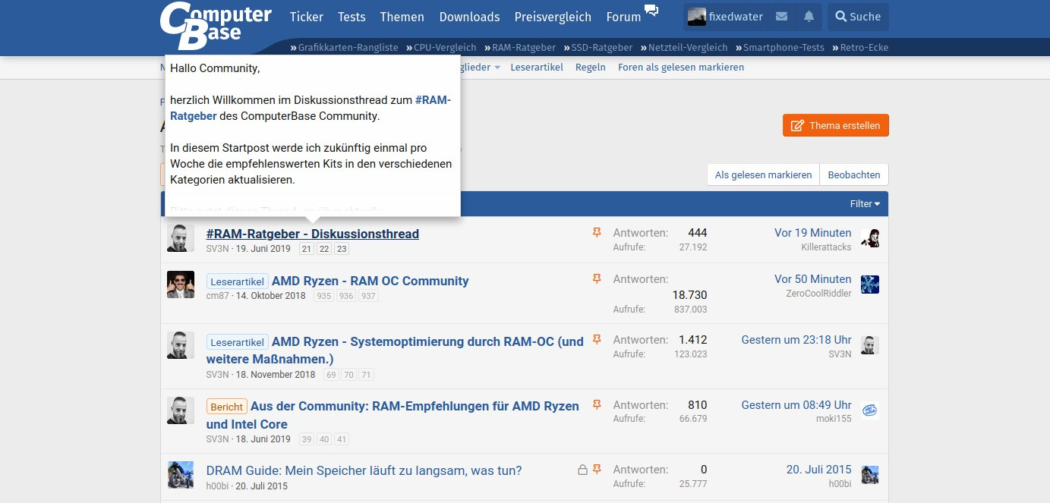Open moki155 avatar thumbnail

coord(870,410)
